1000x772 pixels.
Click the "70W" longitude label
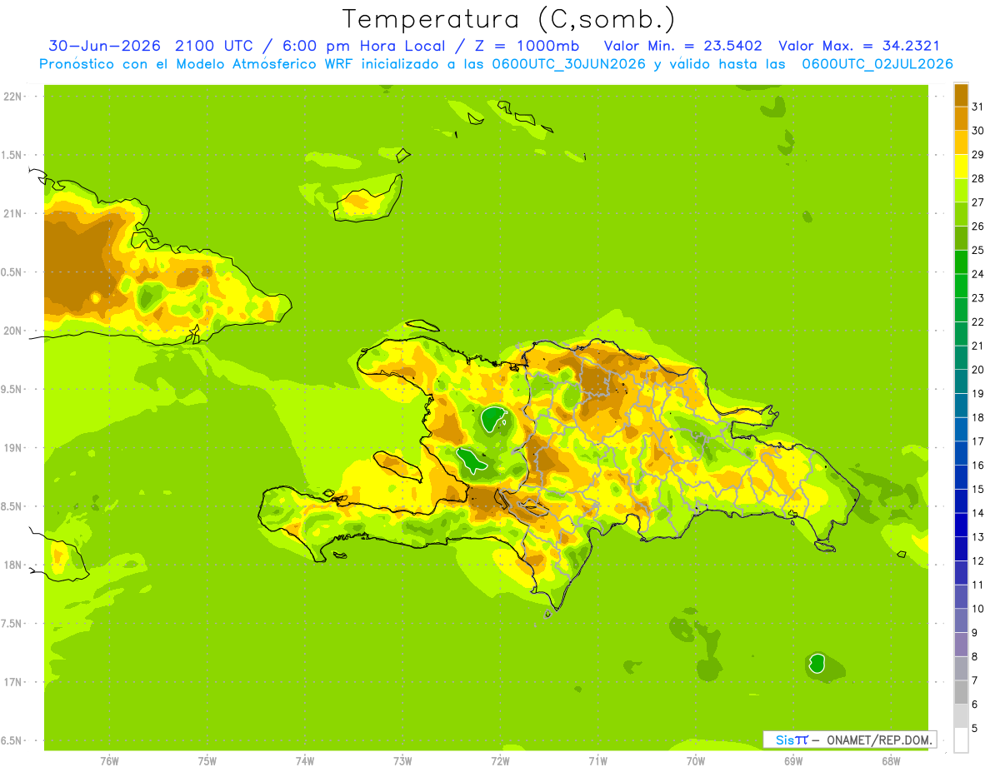[x=696, y=761]
